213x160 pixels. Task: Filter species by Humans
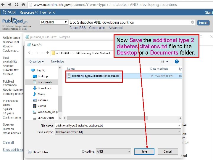coord(8,129)
